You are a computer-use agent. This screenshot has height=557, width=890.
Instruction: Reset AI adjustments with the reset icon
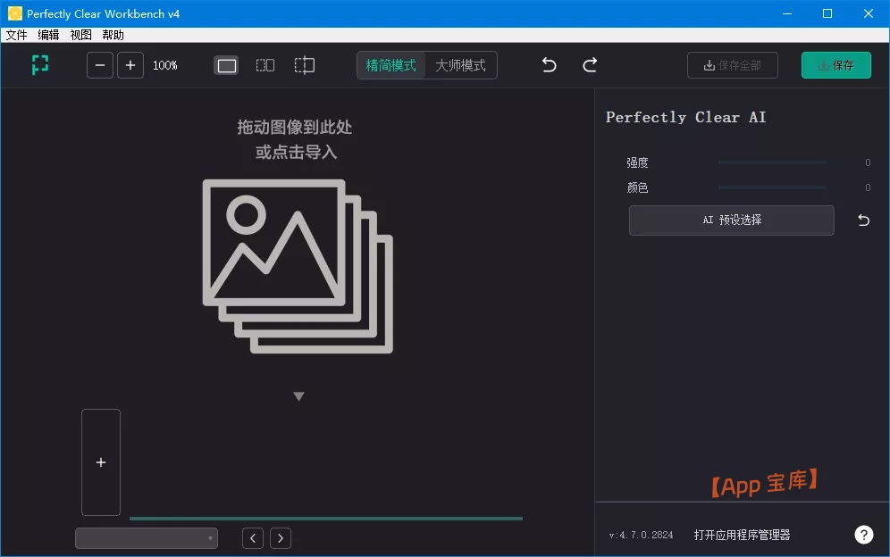click(862, 220)
